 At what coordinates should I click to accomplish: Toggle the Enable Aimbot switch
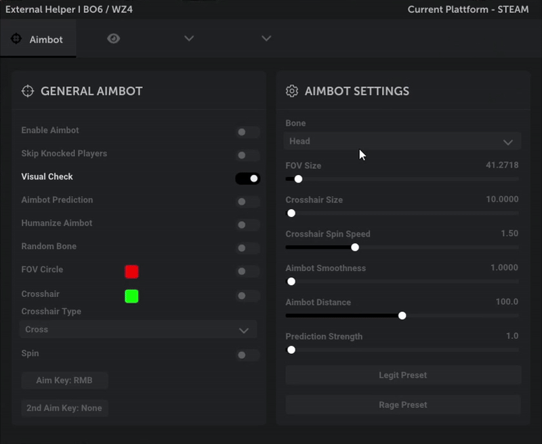(x=247, y=132)
